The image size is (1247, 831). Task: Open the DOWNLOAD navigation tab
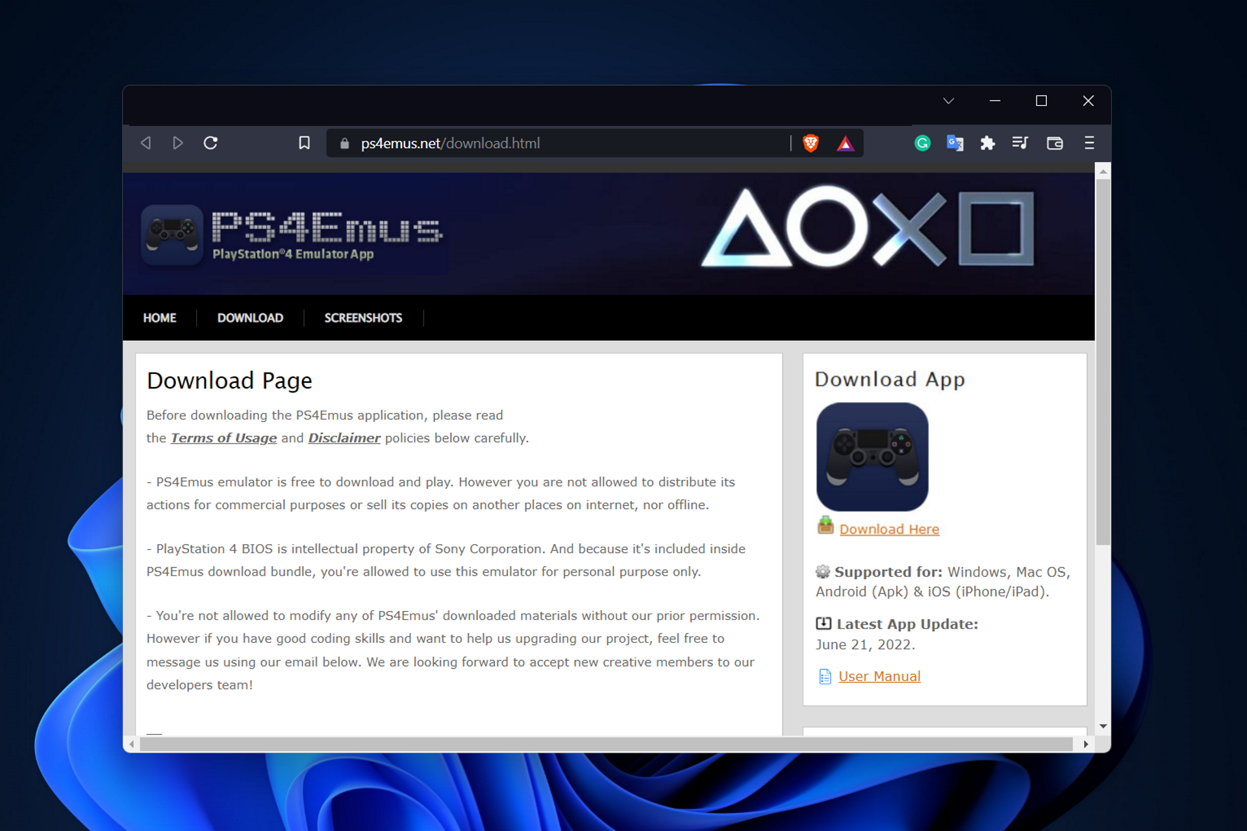pyautogui.click(x=250, y=318)
